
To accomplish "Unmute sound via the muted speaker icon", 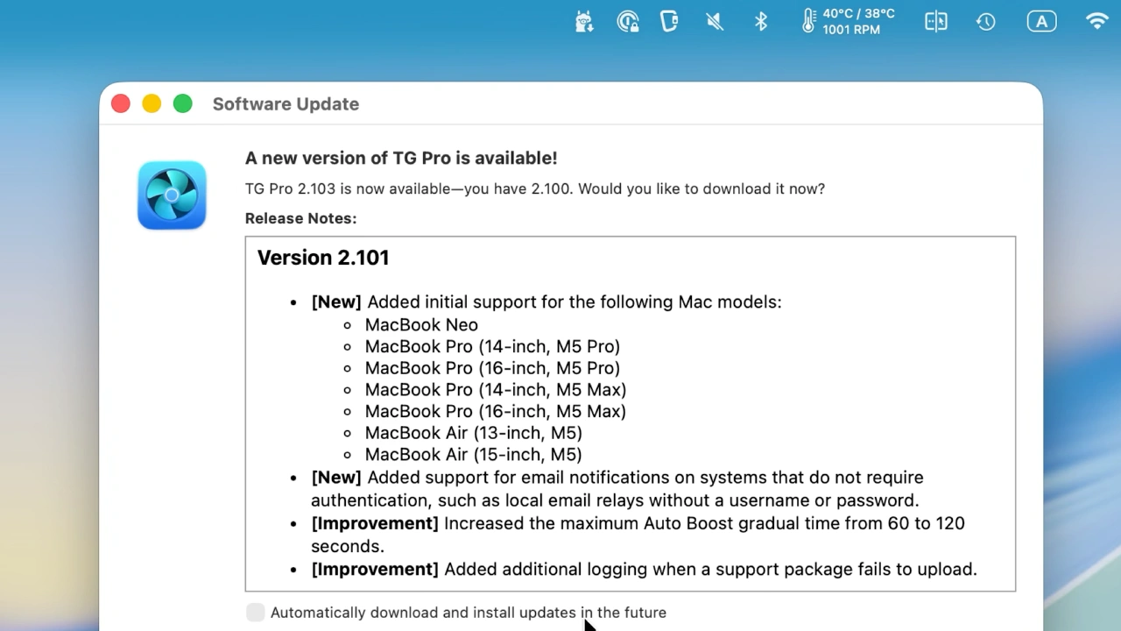I will [x=714, y=21].
